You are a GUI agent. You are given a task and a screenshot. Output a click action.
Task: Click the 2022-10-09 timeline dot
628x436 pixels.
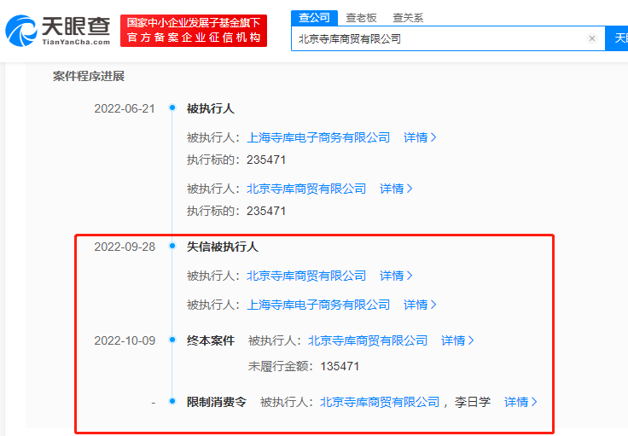coord(172,340)
